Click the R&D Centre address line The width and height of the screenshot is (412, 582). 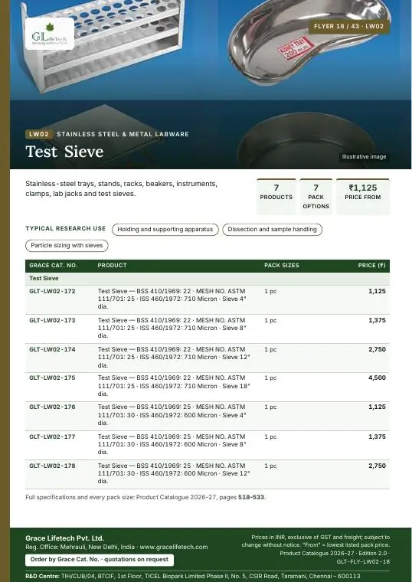point(193,577)
